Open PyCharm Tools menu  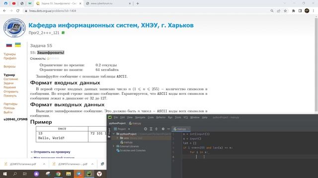(178, 117)
